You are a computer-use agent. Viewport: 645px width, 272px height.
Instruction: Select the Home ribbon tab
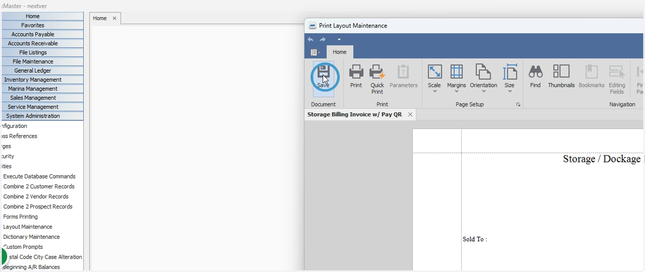[340, 52]
